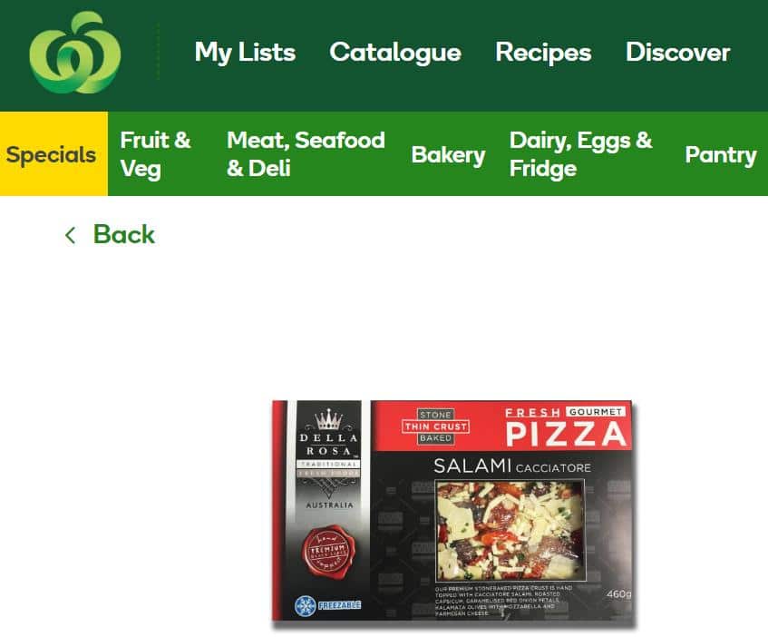Image resolution: width=768 pixels, height=637 pixels.
Task: Click the Woolworths apple logo
Action: 75,53
